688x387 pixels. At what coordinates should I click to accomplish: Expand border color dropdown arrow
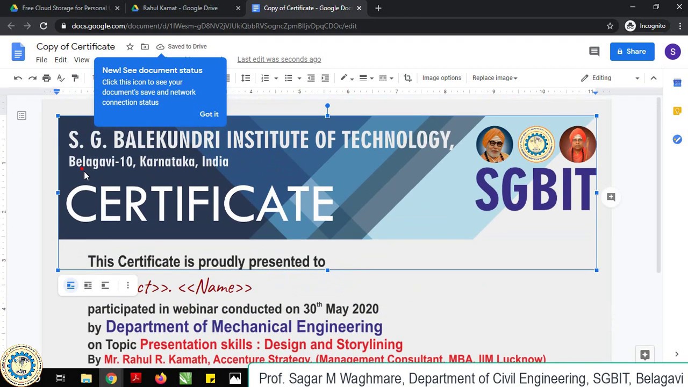pos(352,78)
